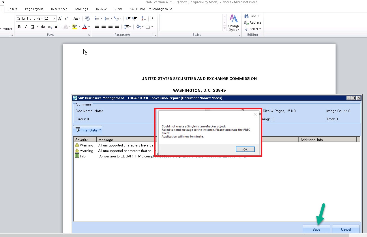Click the Borders button
The width and height of the screenshot is (367, 237).
pyautogui.click(x=148, y=27)
